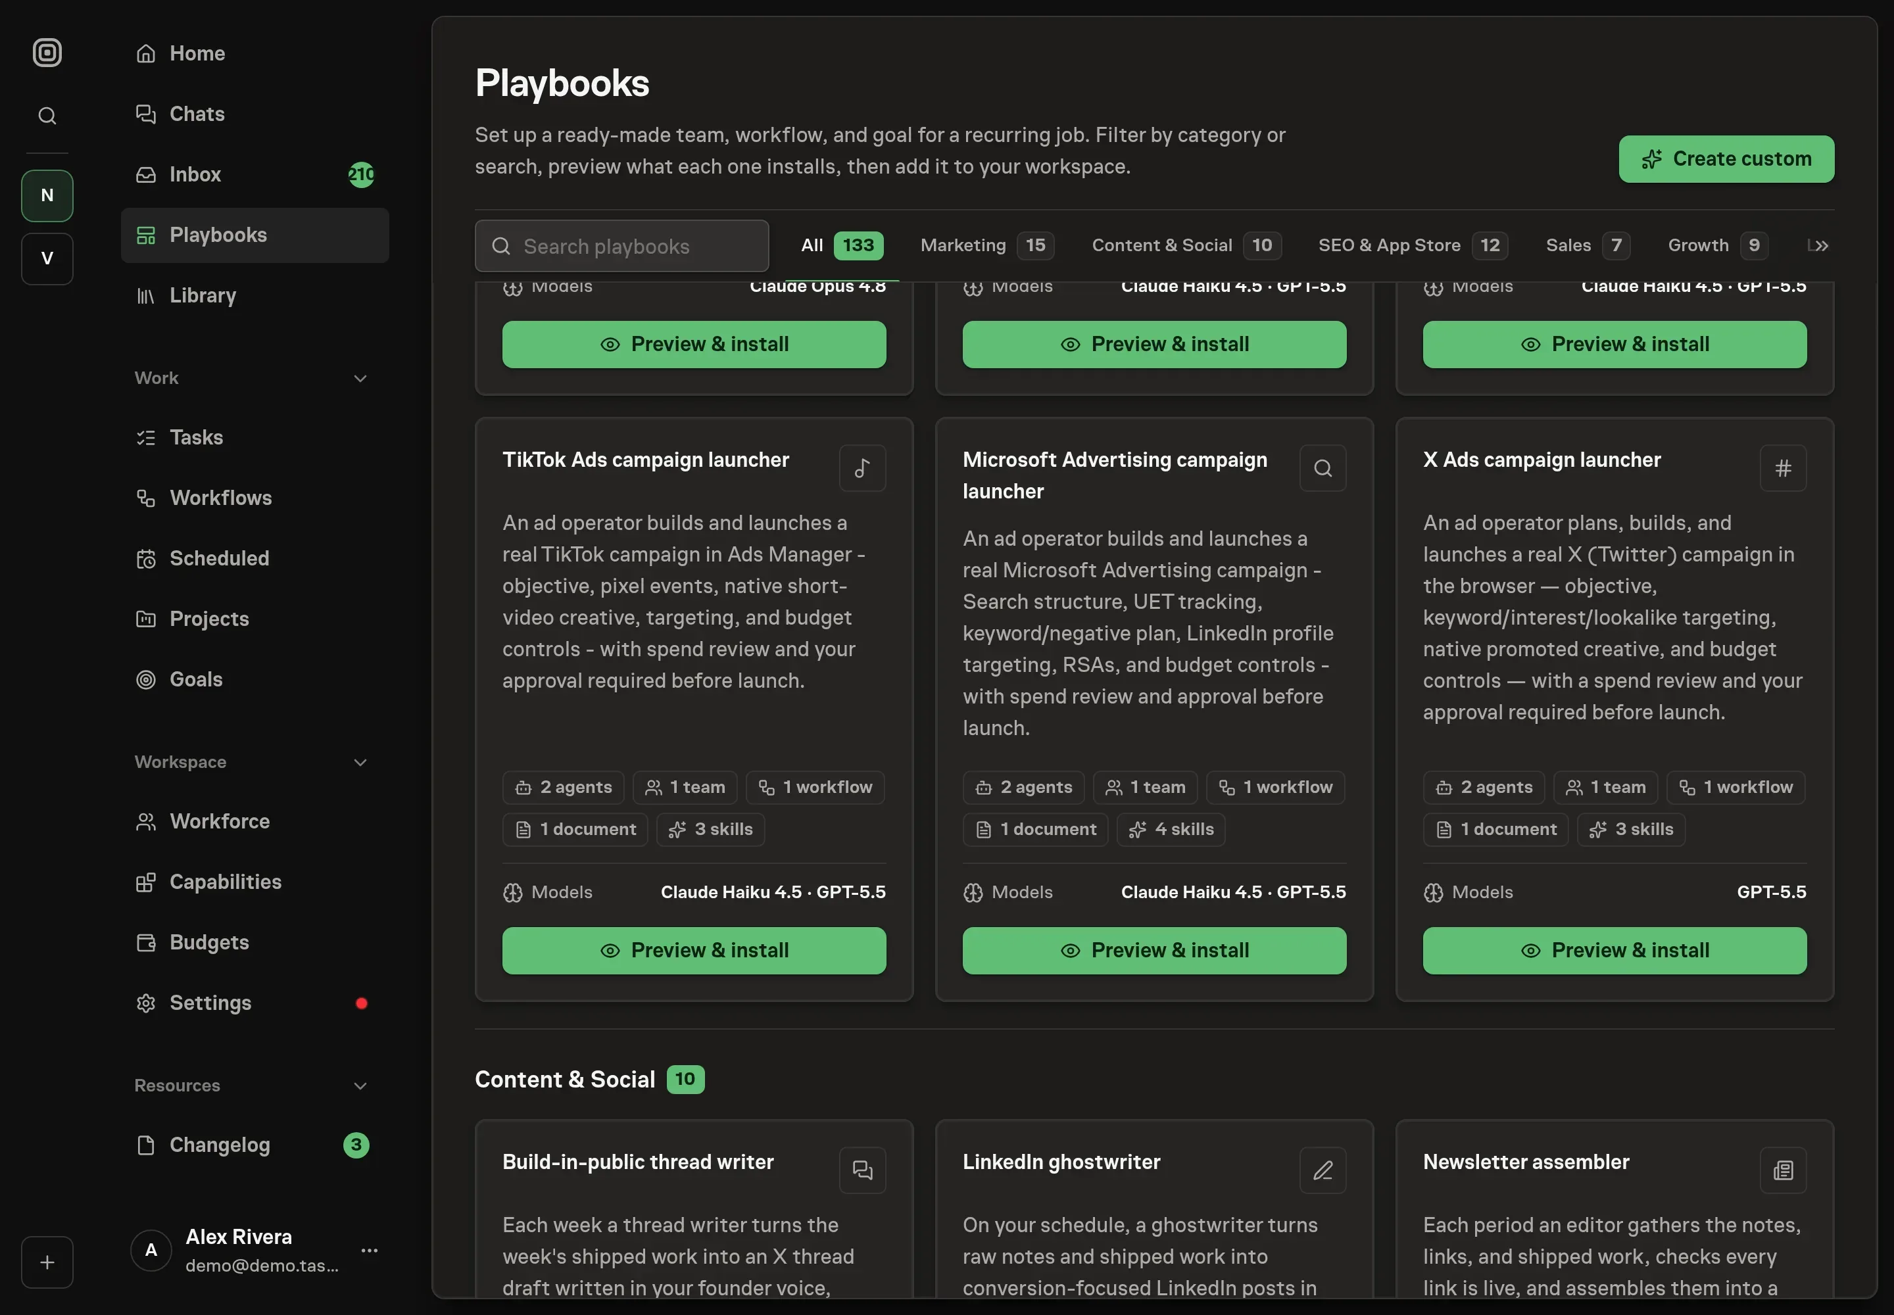
Task: Preview & install the TikTok Ads campaign launcher
Action: pyautogui.click(x=694, y=951)
